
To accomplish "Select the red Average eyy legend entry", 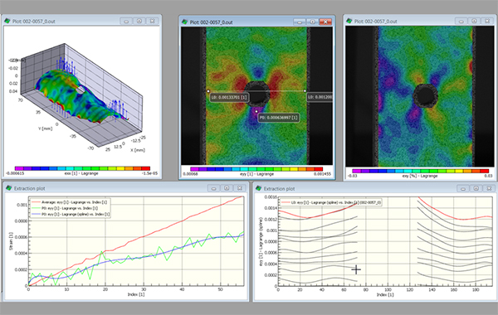I will click(x=70, y=202).
